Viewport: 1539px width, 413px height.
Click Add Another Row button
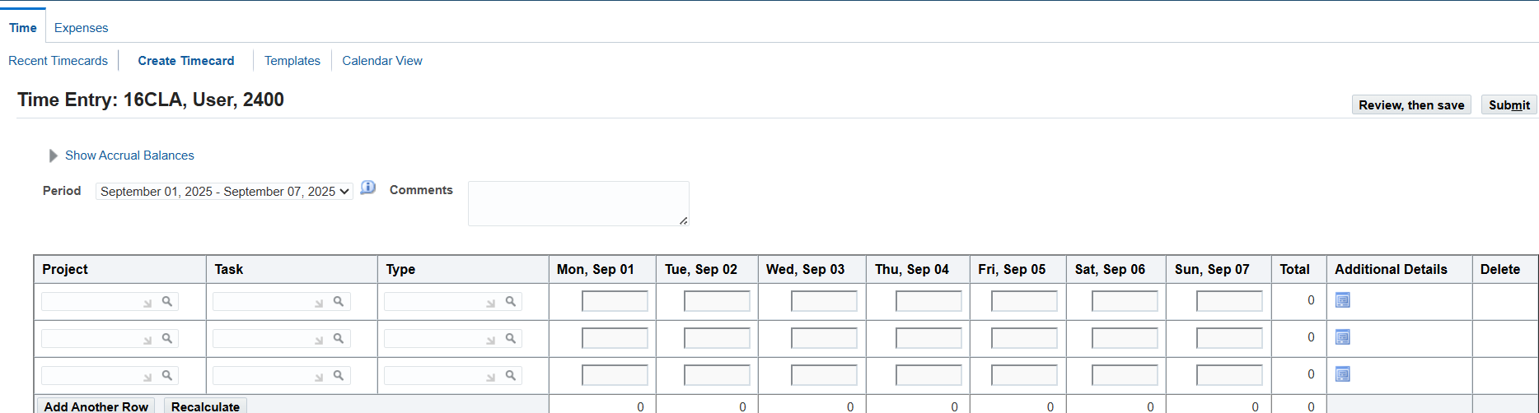click(x=96, y=406)
